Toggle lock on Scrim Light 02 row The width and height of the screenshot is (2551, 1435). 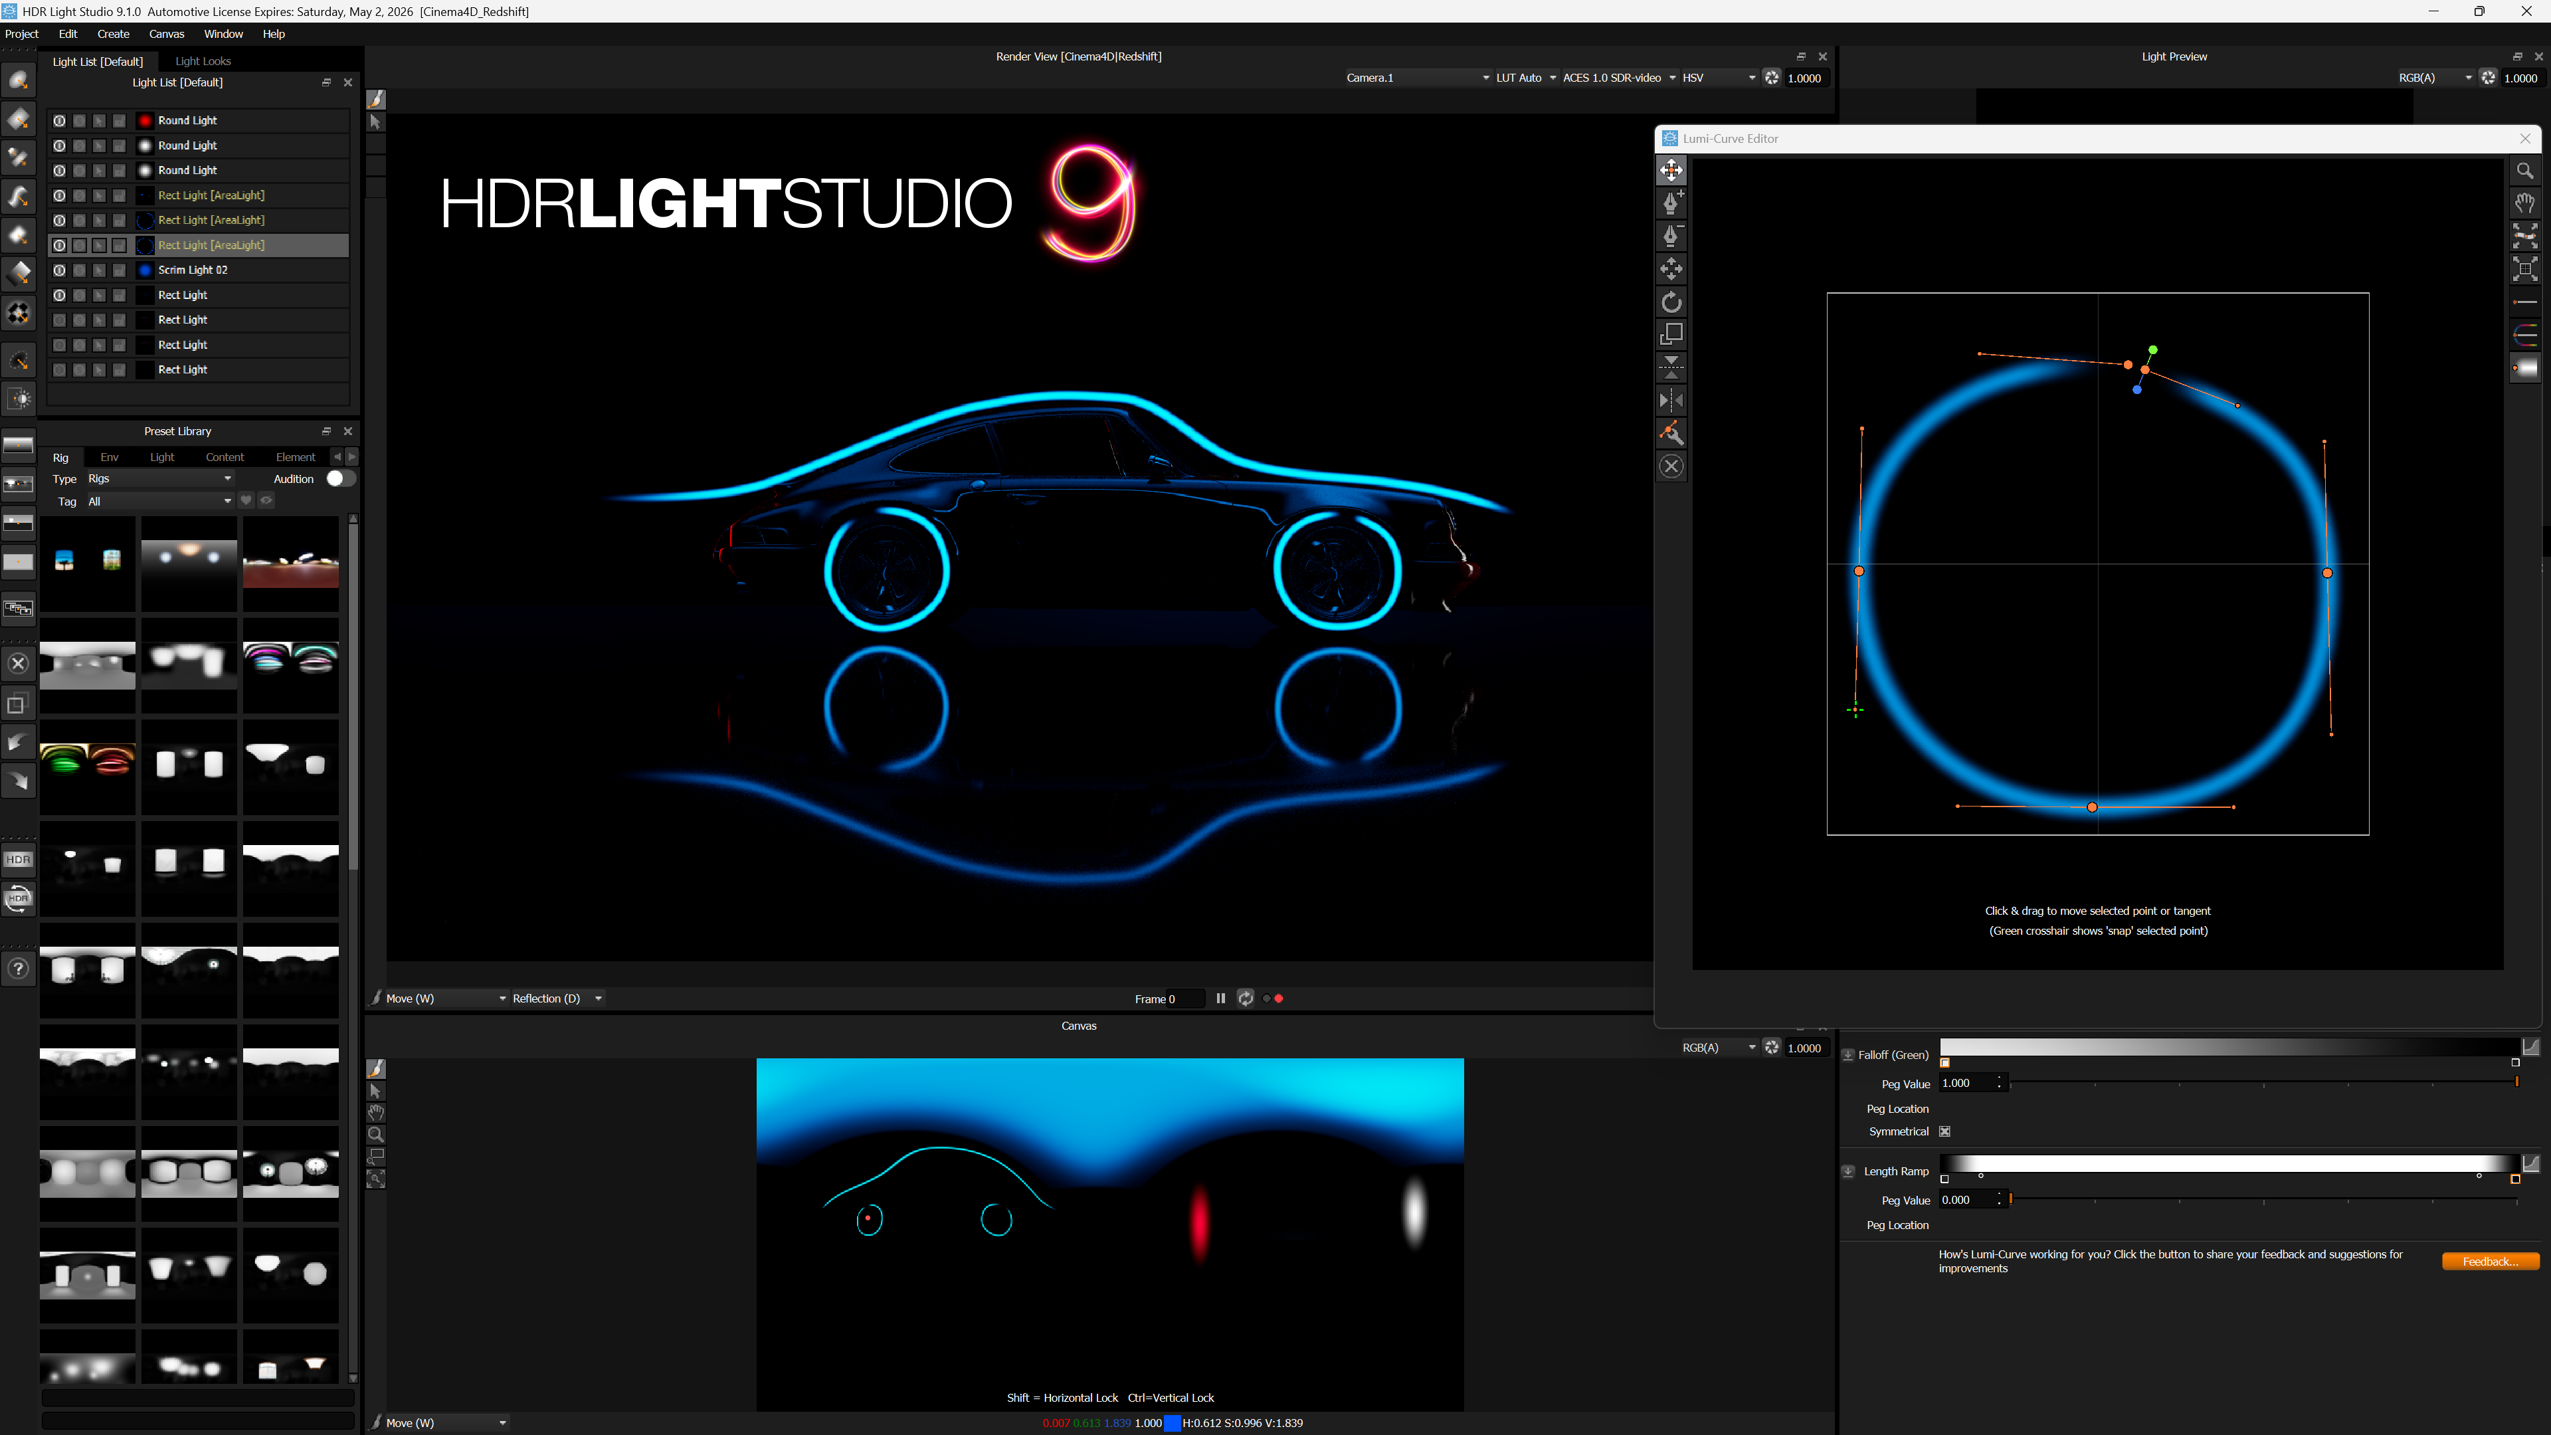coord(119,270)
